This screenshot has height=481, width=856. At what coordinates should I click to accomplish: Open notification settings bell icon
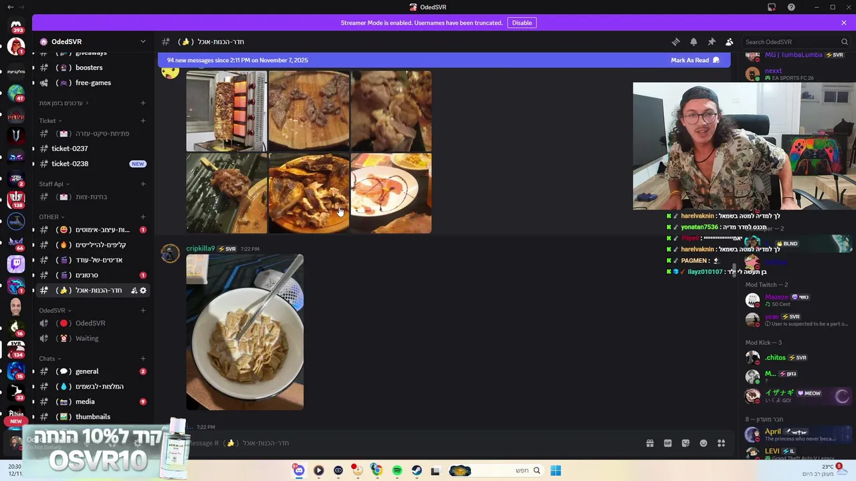693,41
